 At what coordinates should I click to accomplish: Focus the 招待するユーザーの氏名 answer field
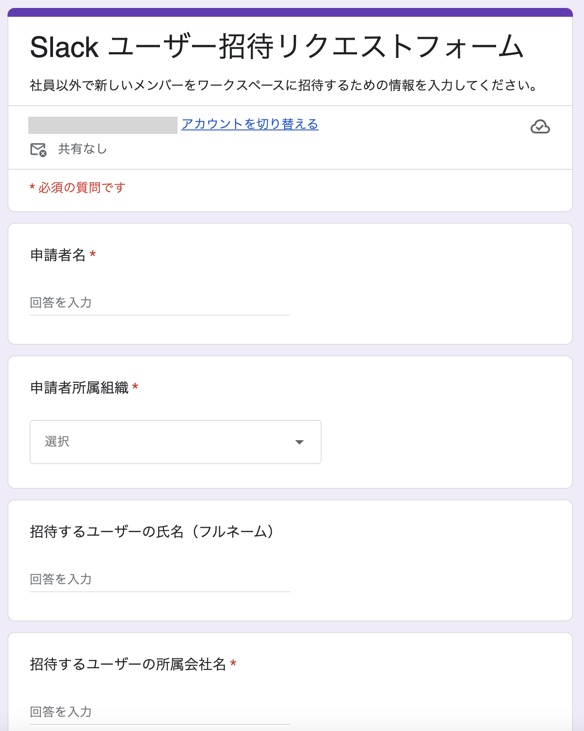pyautogui.click(x=159, y=580)
